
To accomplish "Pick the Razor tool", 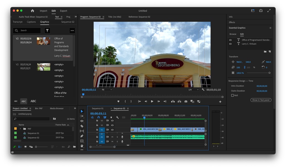I will click(82, 126).
